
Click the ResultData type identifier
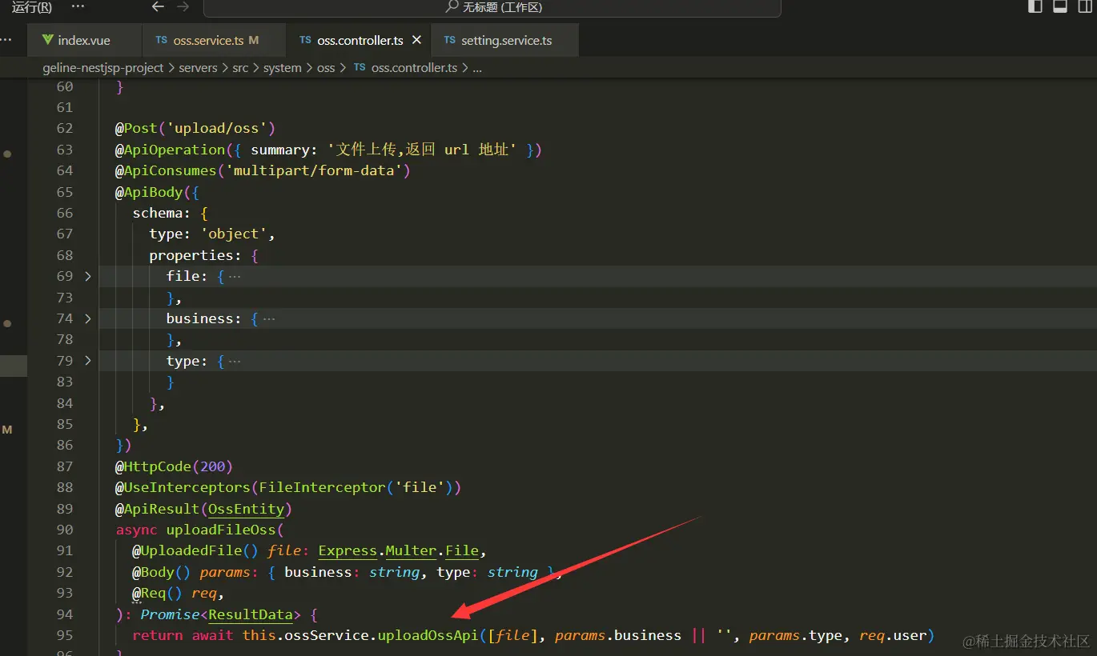251,614
